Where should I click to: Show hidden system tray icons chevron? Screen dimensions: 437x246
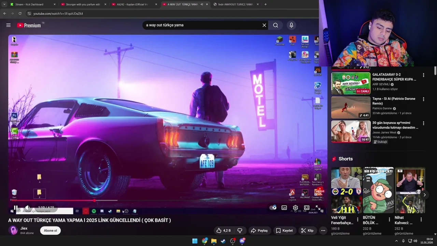tap(396, 241)
